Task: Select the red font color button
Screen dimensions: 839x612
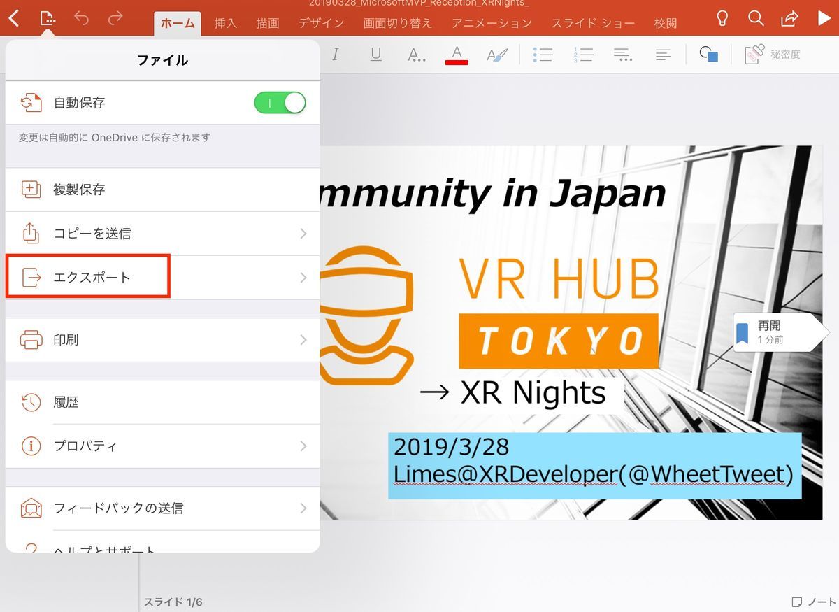Action: click(x=457, y=54)
